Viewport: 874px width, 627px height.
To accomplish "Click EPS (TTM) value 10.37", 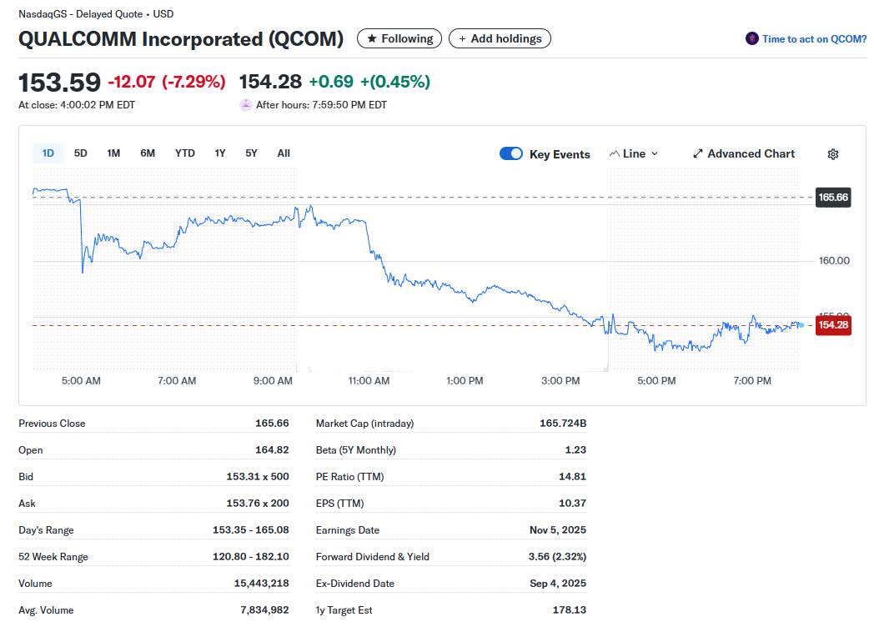I will [x=572, y=504].
